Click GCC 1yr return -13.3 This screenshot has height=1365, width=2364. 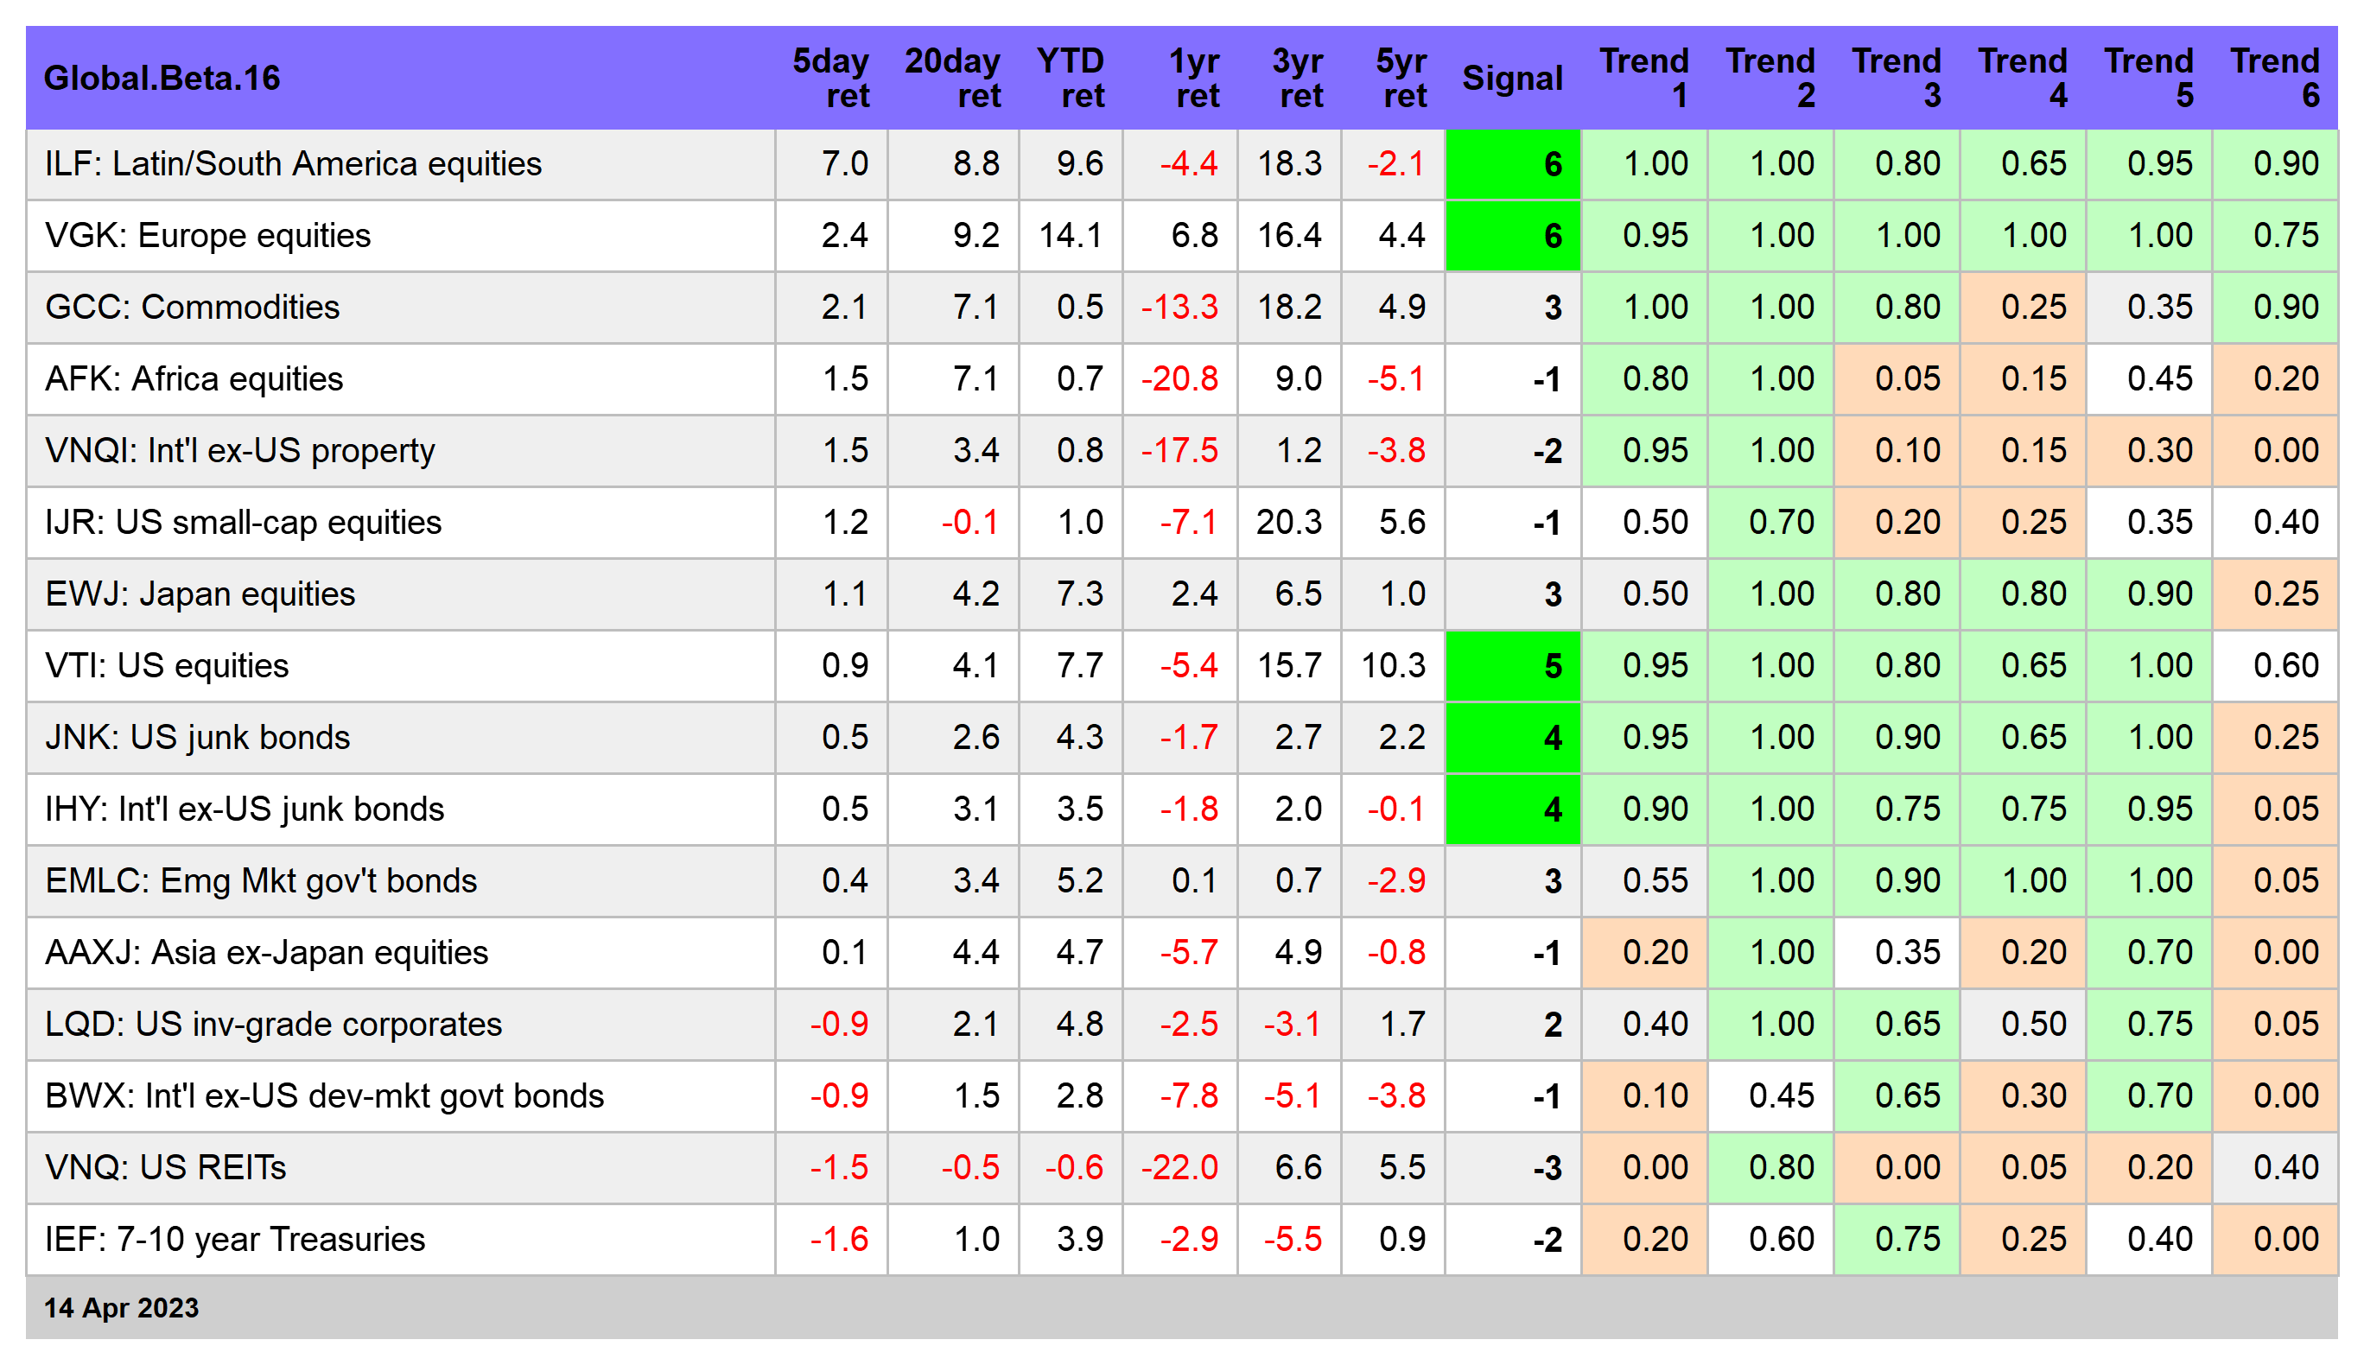point(1179,308)
